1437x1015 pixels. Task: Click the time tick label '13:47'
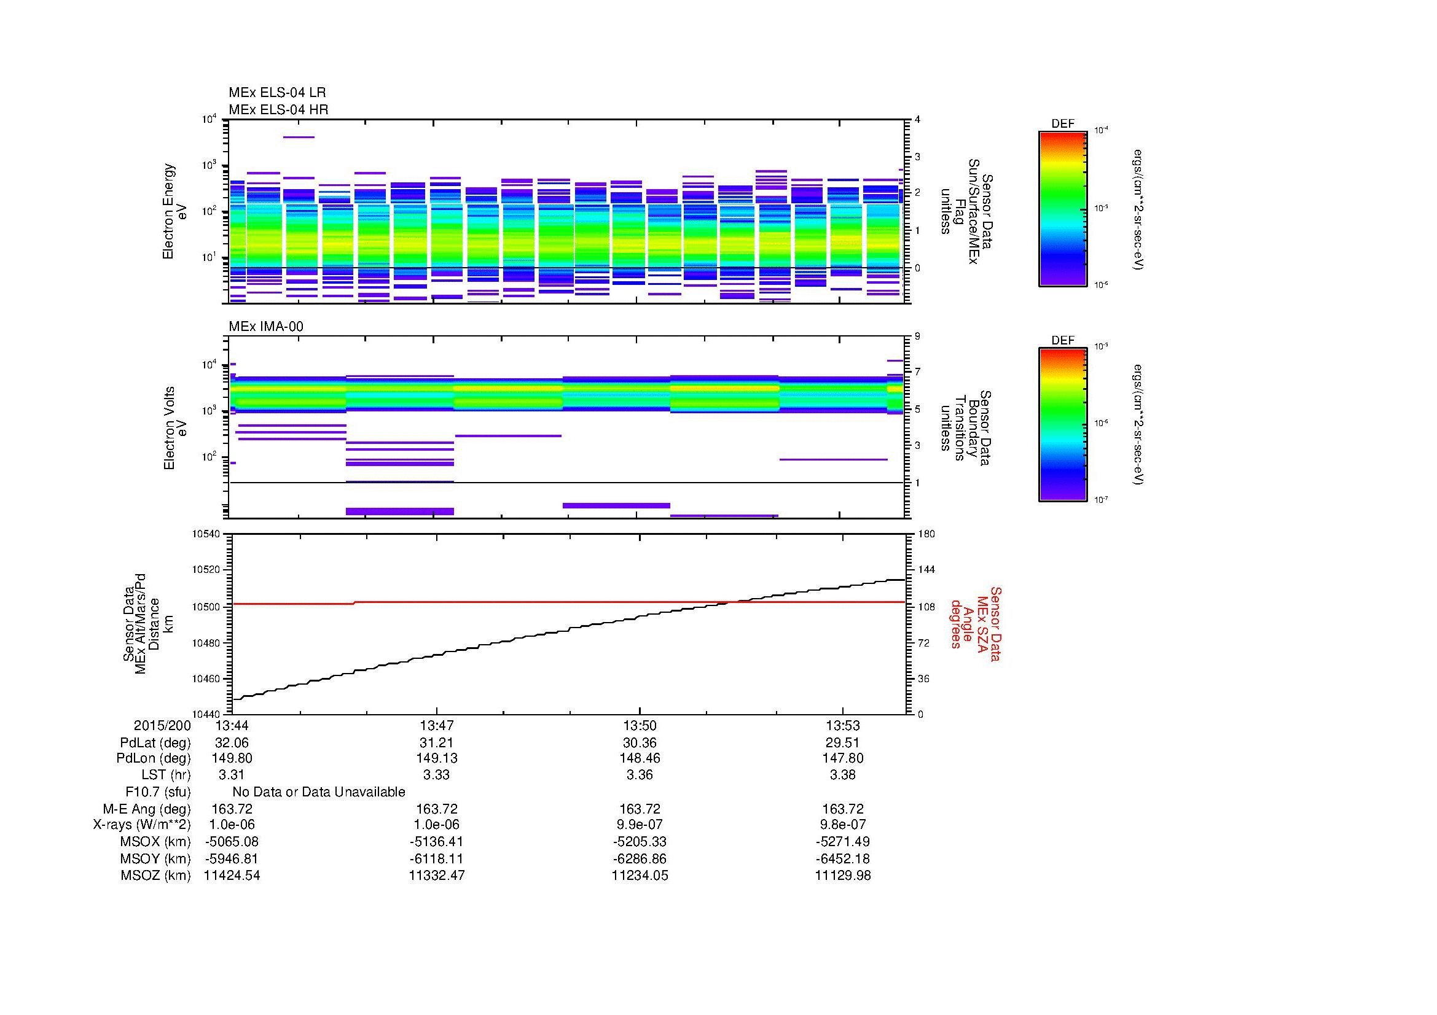(436, 725)
